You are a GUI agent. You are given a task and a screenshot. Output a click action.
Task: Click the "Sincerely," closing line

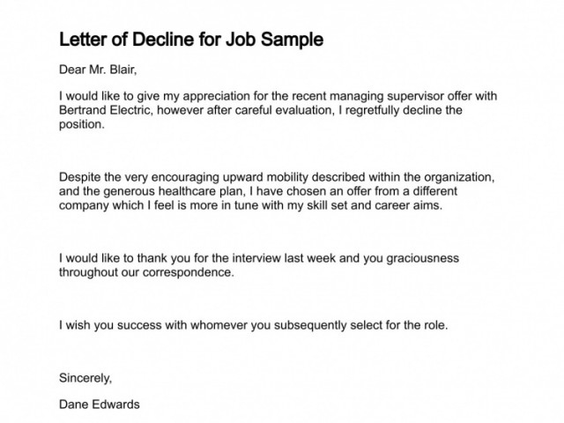pyautogui.click(x=85, y=378)
